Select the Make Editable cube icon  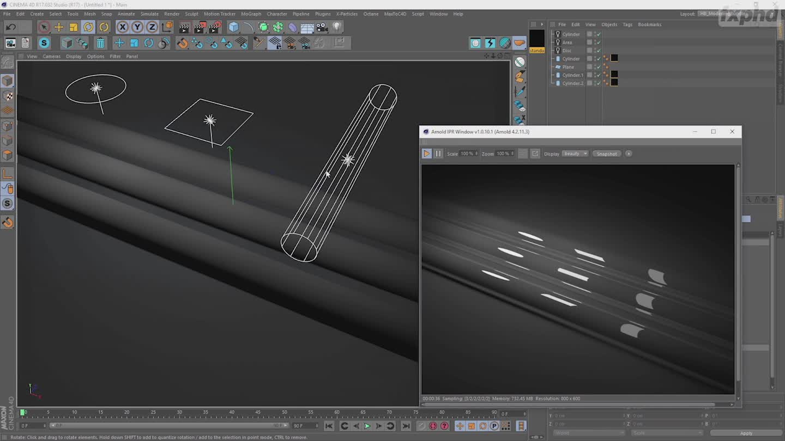point(8,81)
